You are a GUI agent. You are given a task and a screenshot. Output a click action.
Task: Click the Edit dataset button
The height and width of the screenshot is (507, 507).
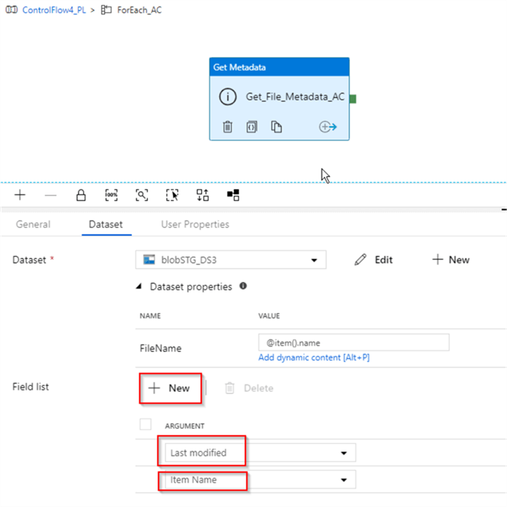tap(374, 260)
